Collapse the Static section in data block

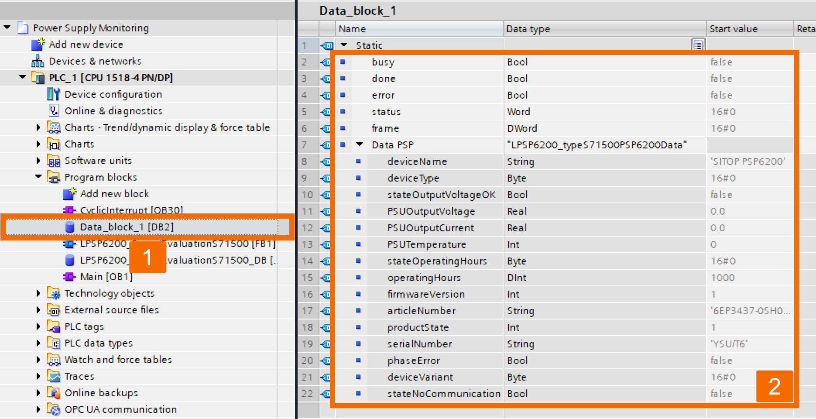coord(344,45)
